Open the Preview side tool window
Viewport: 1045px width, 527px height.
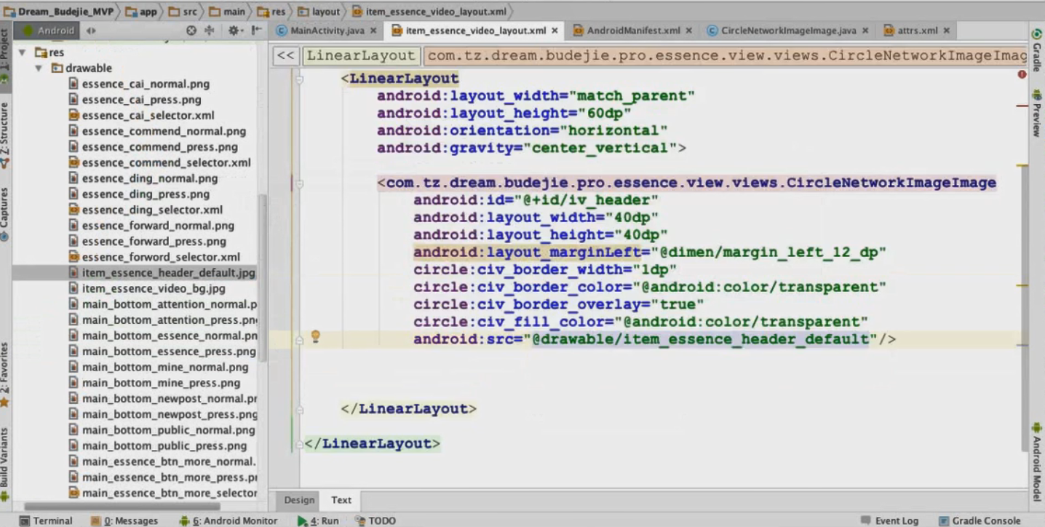[x=1036, y=113]
